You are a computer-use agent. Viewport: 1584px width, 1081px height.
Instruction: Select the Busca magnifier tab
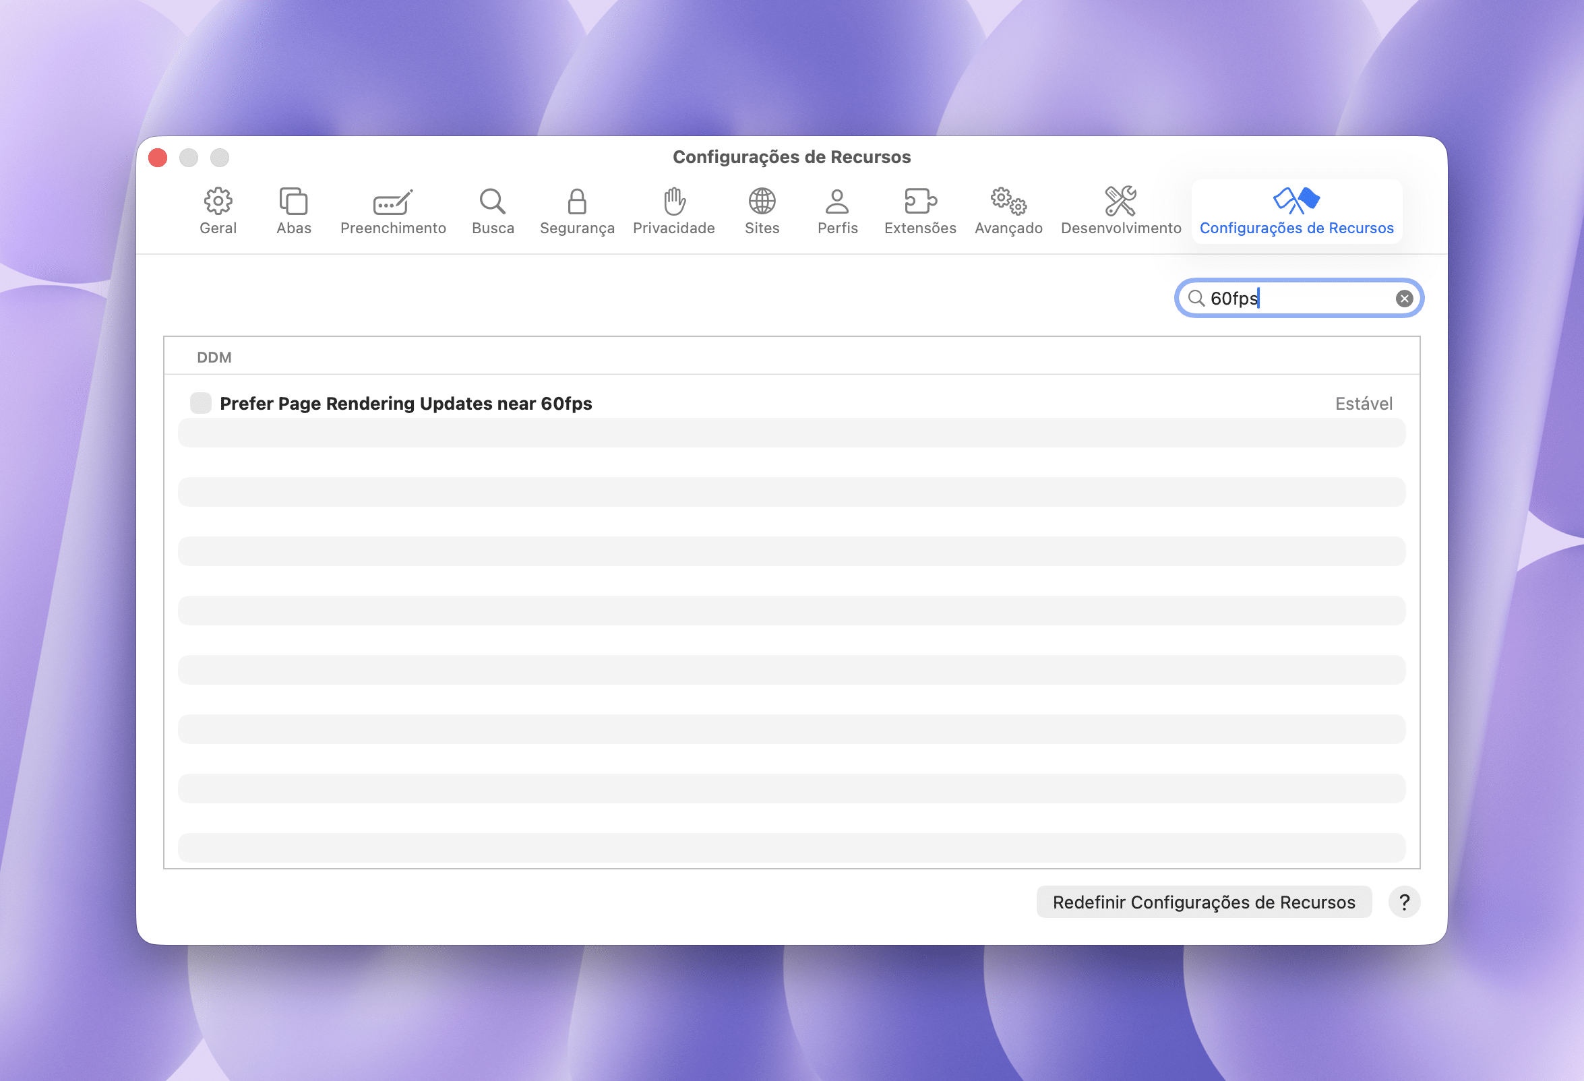click(492, 212)
